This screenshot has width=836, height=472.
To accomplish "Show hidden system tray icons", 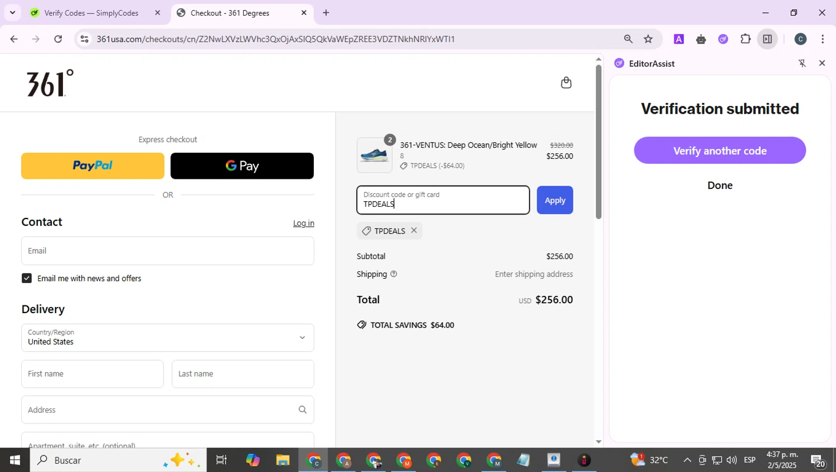I will click(x=687, y=460).
